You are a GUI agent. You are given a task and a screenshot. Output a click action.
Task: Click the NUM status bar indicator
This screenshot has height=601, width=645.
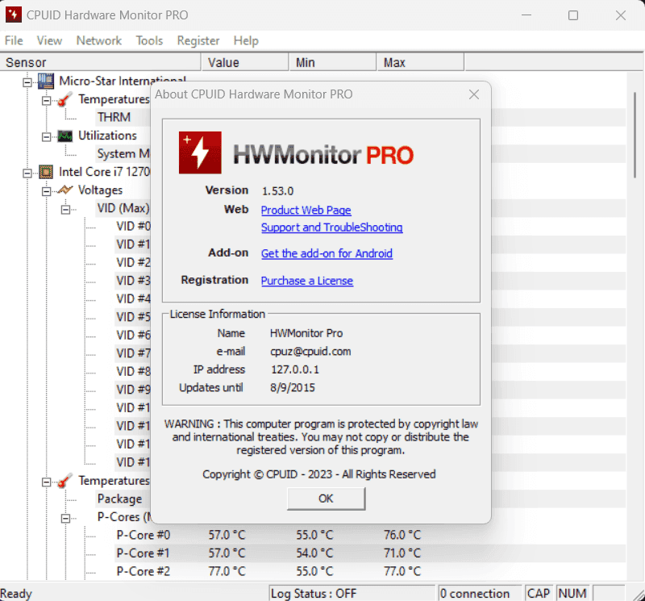(572, 594)
